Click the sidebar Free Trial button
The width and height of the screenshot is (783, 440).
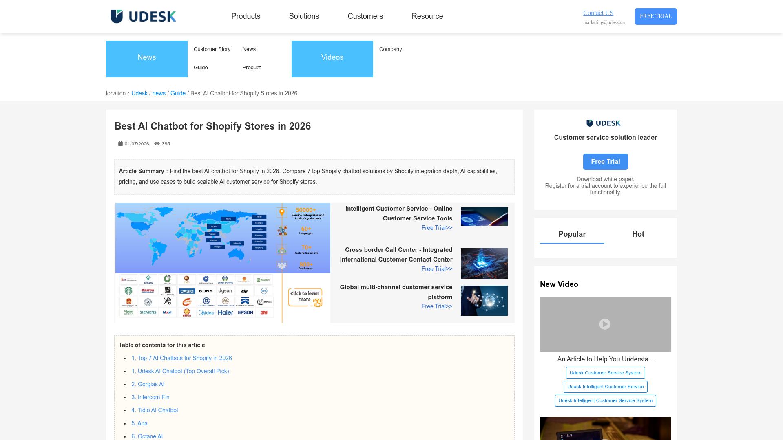606,162
